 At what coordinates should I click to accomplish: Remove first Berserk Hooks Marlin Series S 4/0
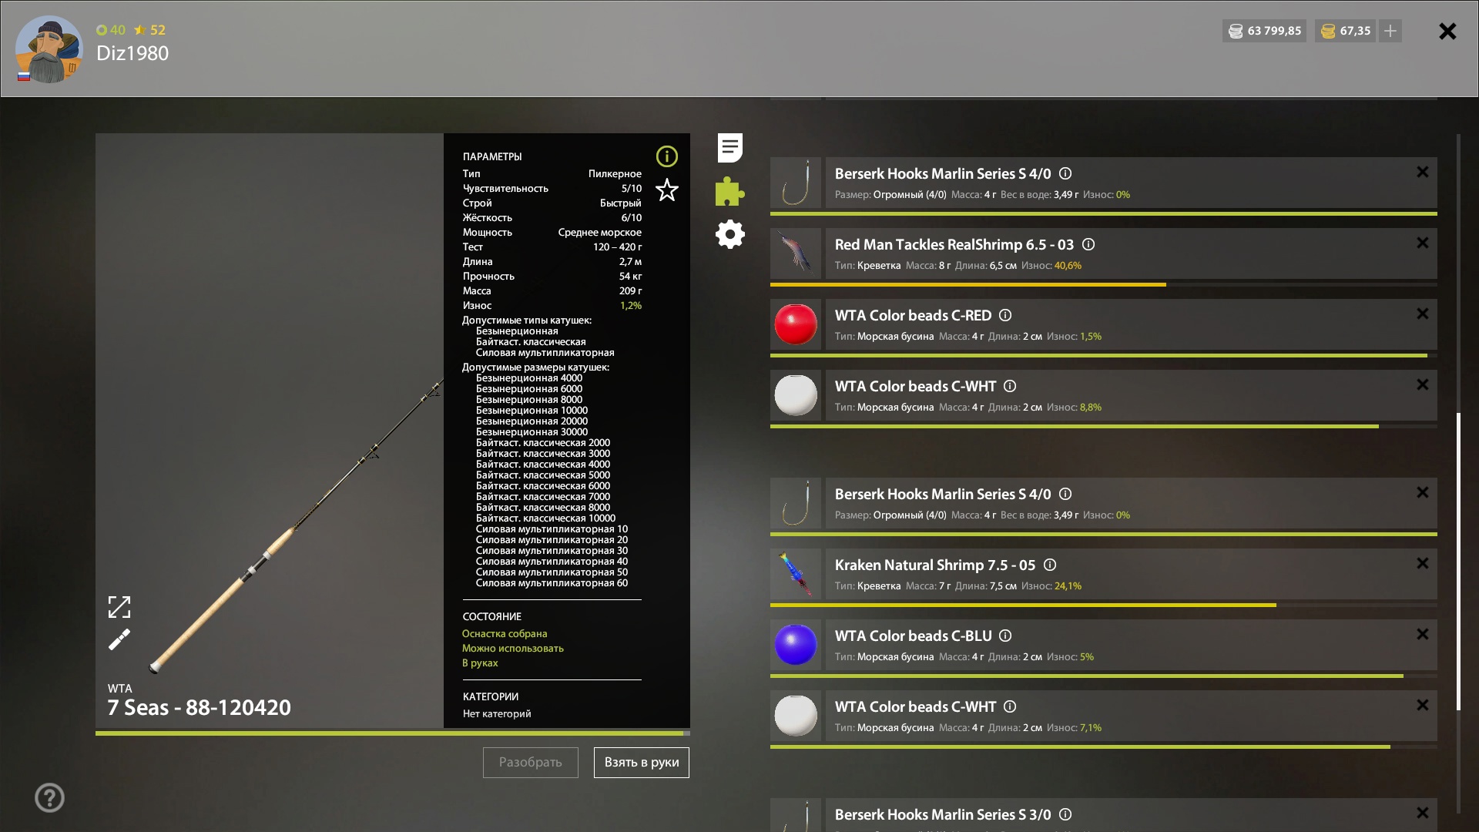pos(1423,173)
